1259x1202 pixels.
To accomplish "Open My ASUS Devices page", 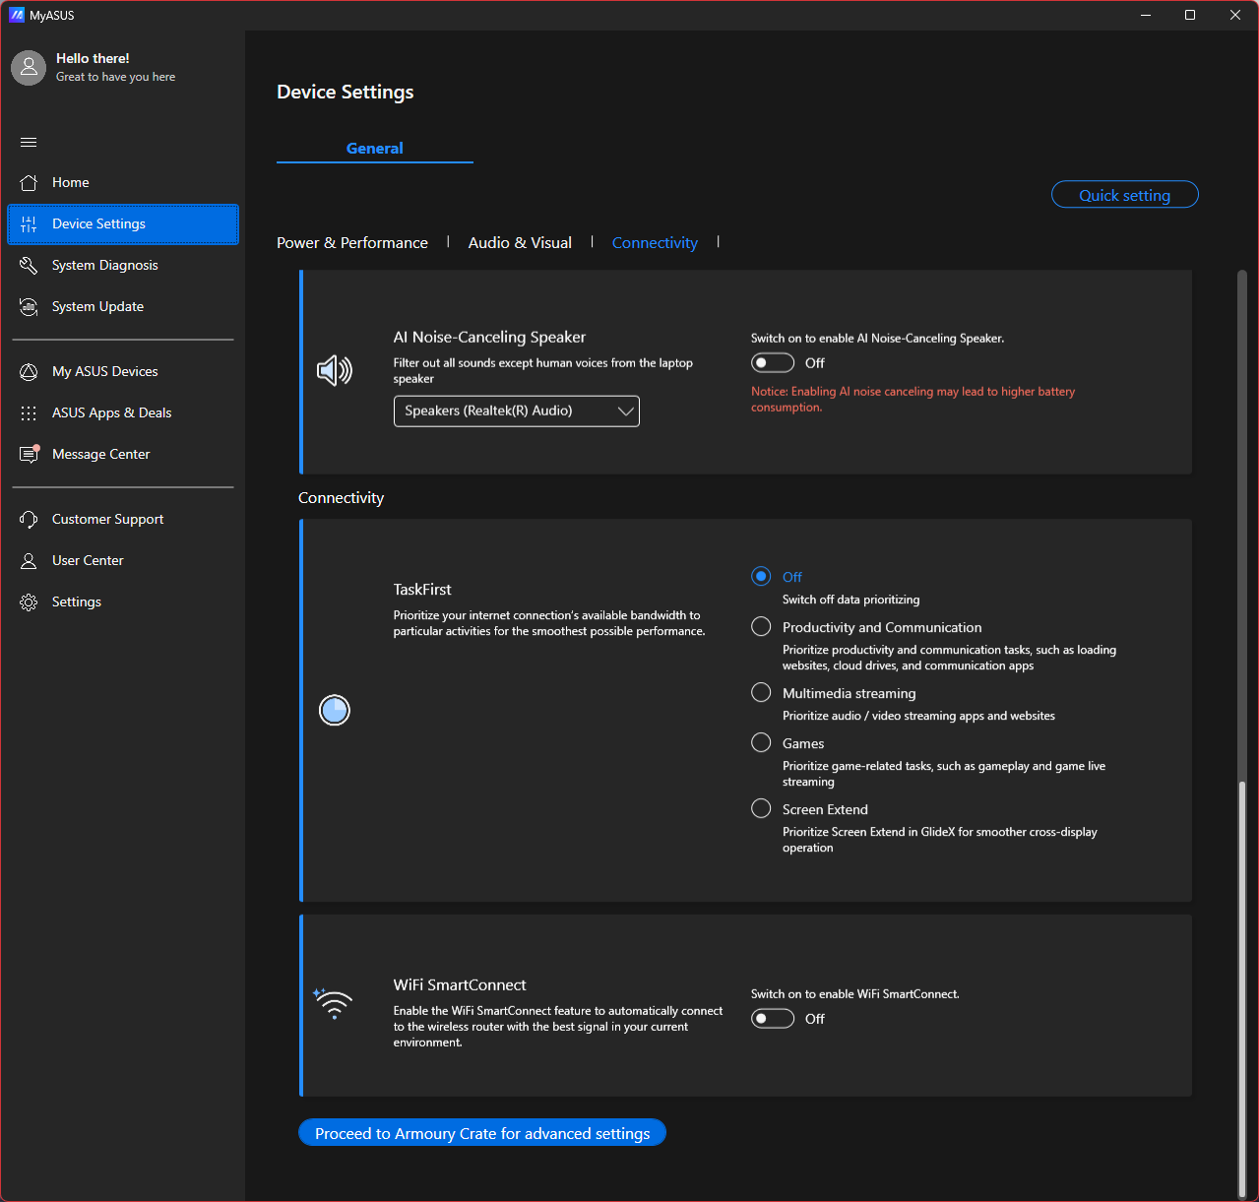I will pyautogui.click(x=123, y=371).
